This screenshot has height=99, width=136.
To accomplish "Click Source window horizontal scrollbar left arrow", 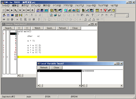I will [x=19, y=75].
